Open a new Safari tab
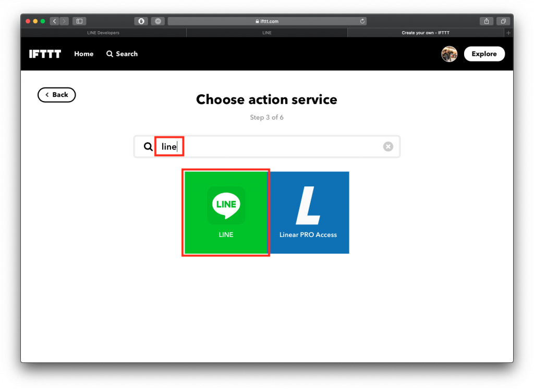The height and width of the screenshot is (390, 534). click(508, 33)
